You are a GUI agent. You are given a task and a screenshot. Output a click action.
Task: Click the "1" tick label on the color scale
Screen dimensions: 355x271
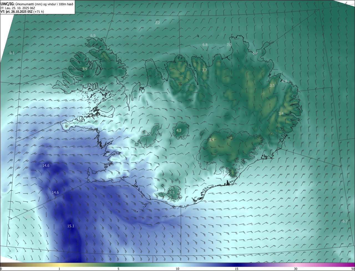(59, 269)
